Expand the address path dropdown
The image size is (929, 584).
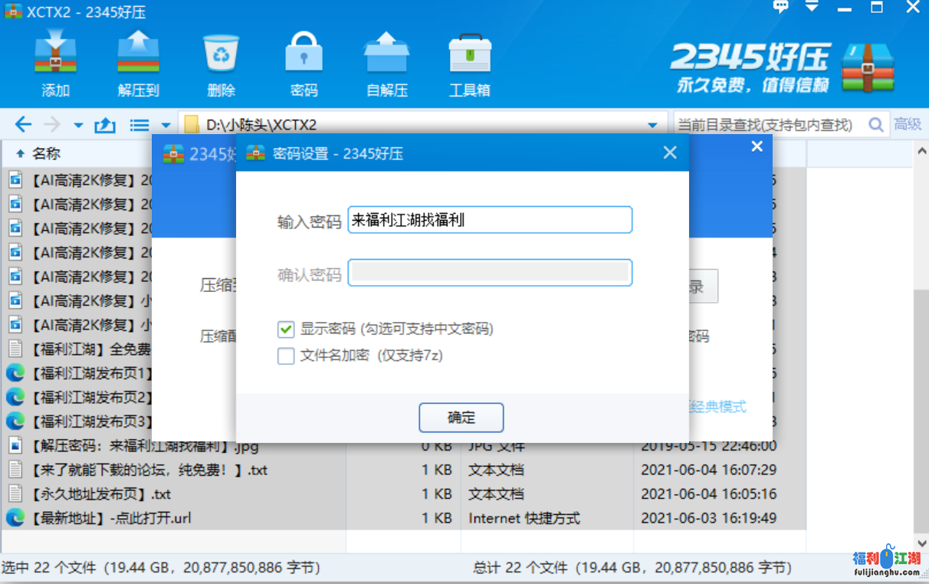652,125
